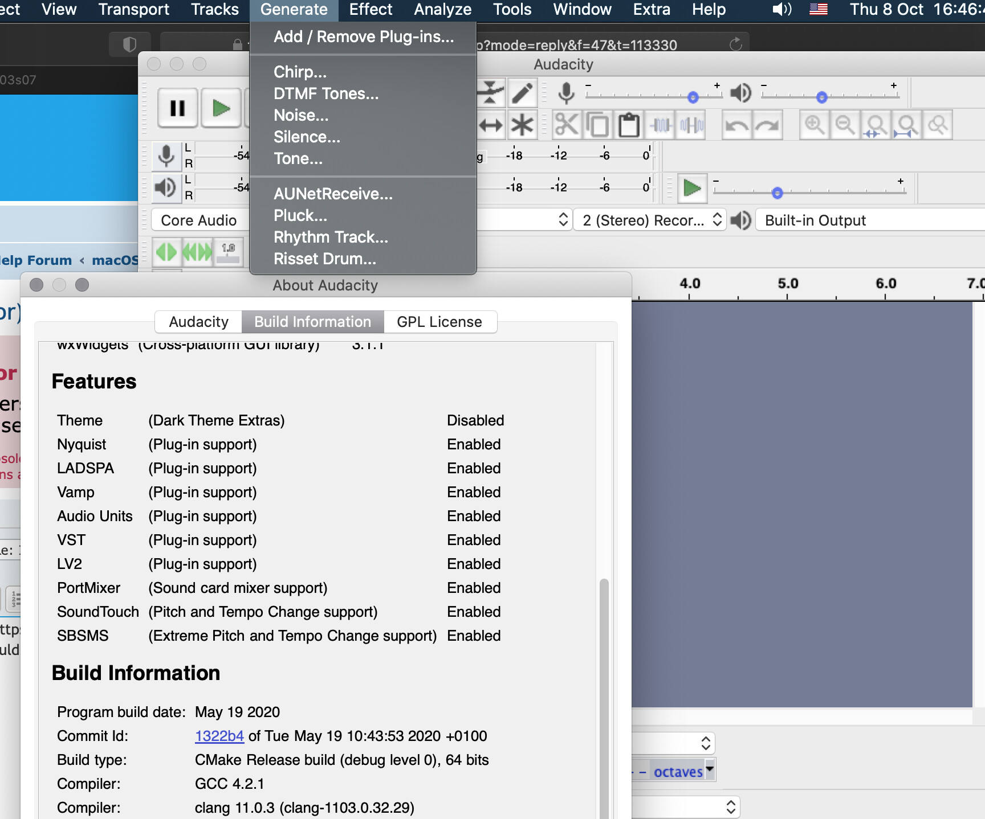Viewport: 985px width, 819px height.
Task: Click the Zoom In magnifier
Action: coord(814,125)
